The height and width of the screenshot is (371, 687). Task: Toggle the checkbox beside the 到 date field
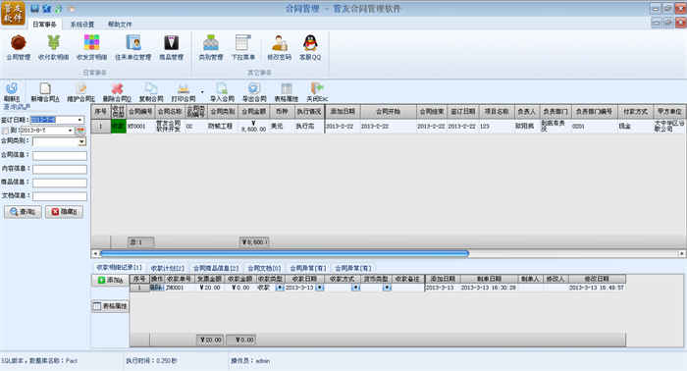(x=5, y=131)
